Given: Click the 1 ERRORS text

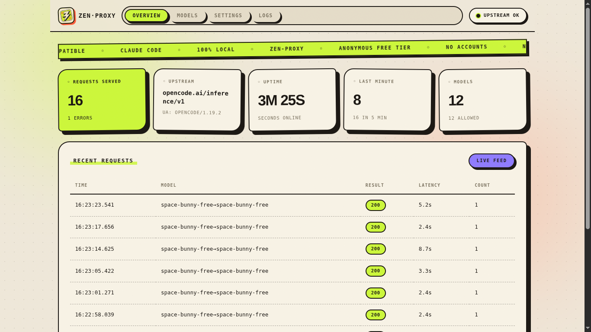Looking at the screenshot, I should tap(80, 118).
